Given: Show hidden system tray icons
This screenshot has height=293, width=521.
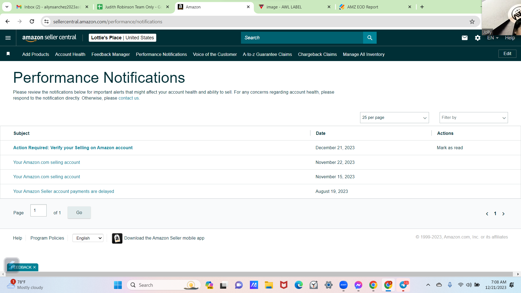Looking at the screenshot, I should coord(428,285).
